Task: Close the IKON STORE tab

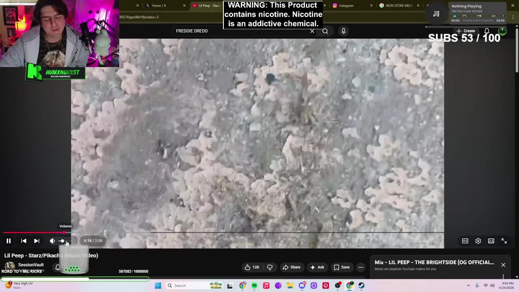Action: coord(418,6)
